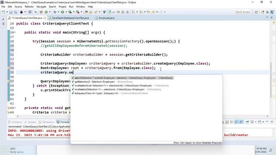This screenshot has width=276, height=155.
Task: Open the Refactor menu
Action: (x=29, y=7)
